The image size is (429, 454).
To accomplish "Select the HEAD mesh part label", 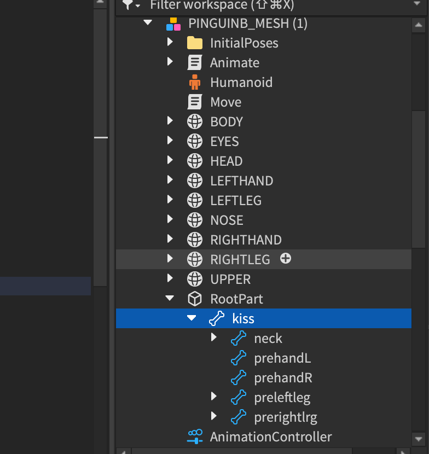I will click(226, 161).
